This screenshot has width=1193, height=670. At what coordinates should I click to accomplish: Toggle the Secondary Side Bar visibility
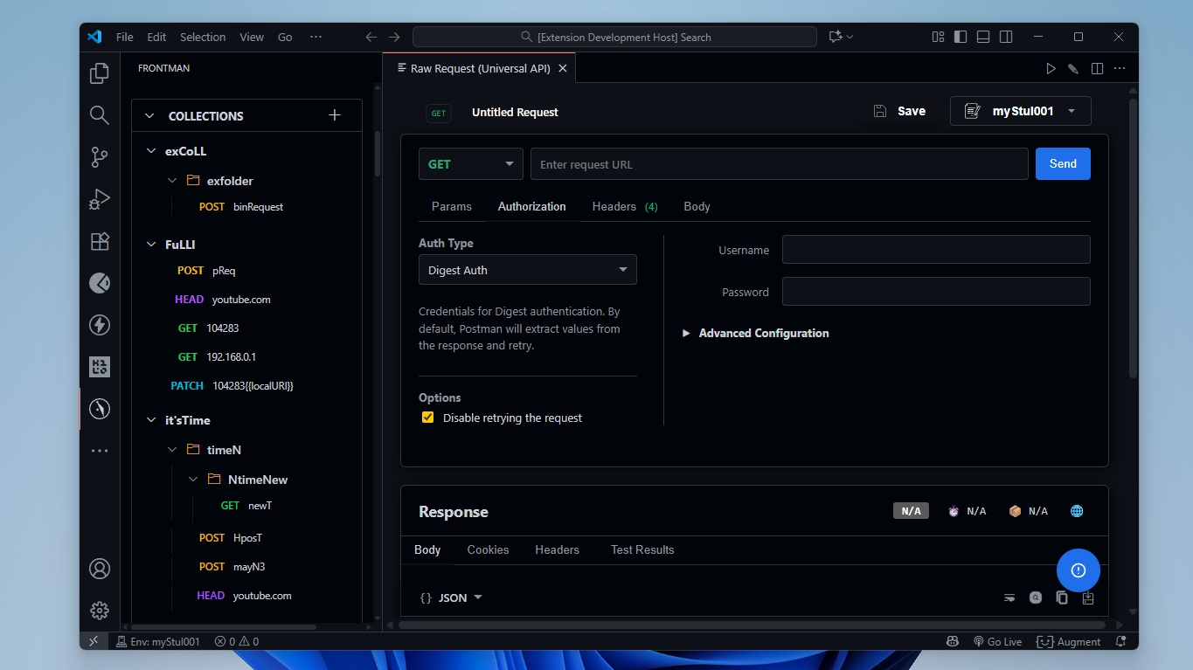tap(1006, 37)
